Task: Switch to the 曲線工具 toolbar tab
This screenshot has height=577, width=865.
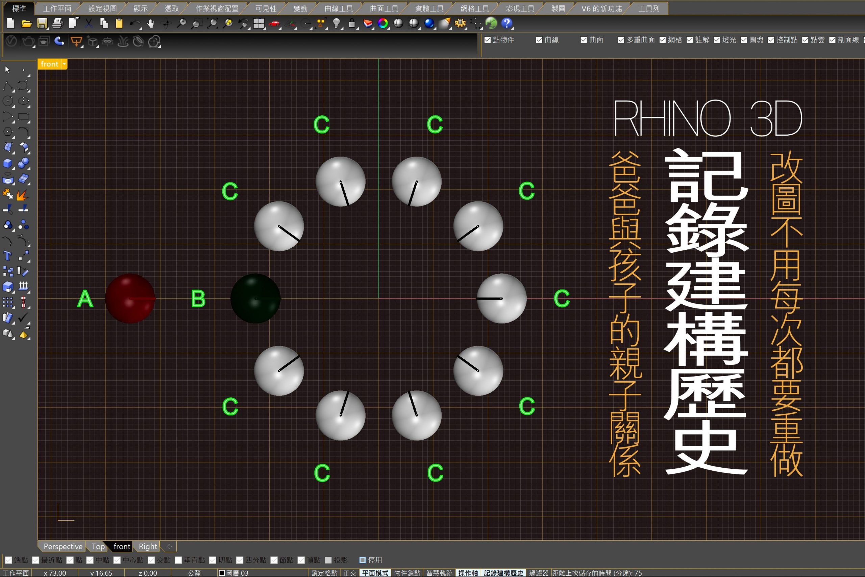Action: (338, 8)
